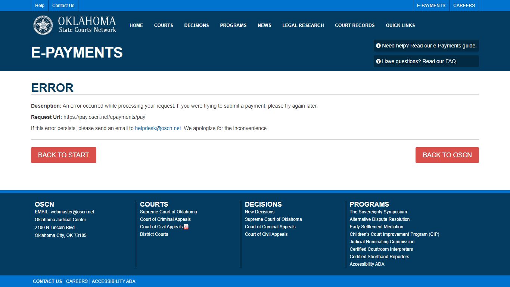Image resolution: width=510 pixels, height=287 pixels.
Task: Click the 2100 N Lincoln Blvd. text
Action: point(55,228)
